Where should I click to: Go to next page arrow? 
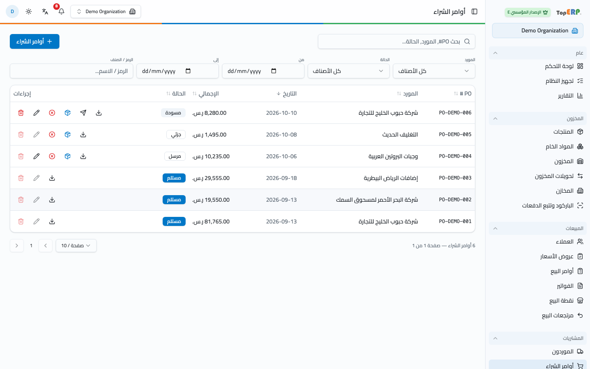click(17, 246)
